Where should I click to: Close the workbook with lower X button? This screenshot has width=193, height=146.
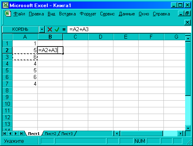pos(187,22)
